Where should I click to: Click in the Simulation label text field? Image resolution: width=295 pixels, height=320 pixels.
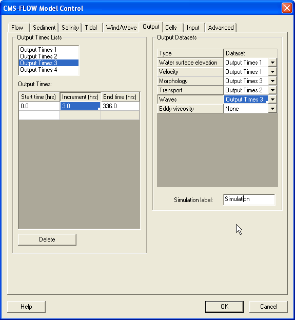[249, 199]
